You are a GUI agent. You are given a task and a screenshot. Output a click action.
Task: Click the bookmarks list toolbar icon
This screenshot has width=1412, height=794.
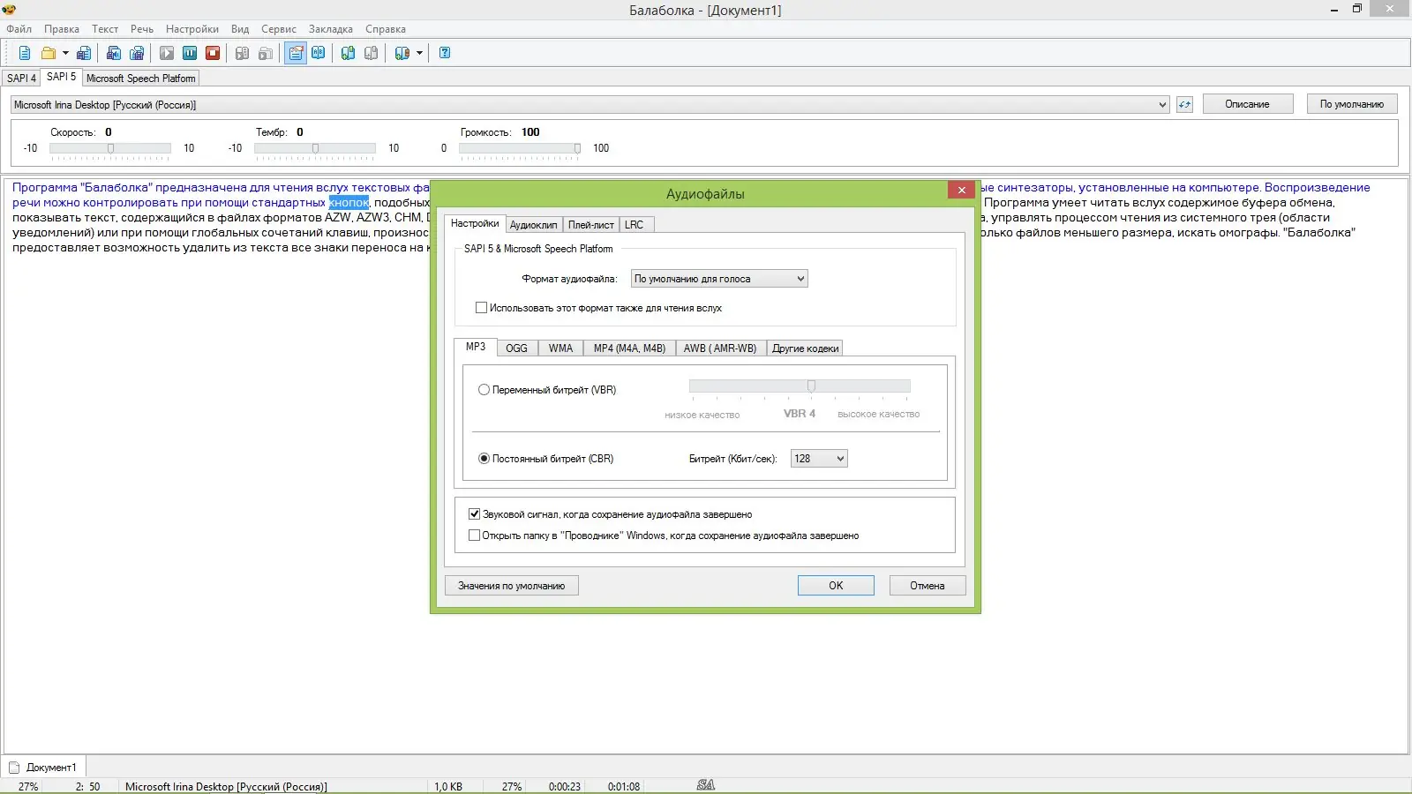[x=402, y=53]
